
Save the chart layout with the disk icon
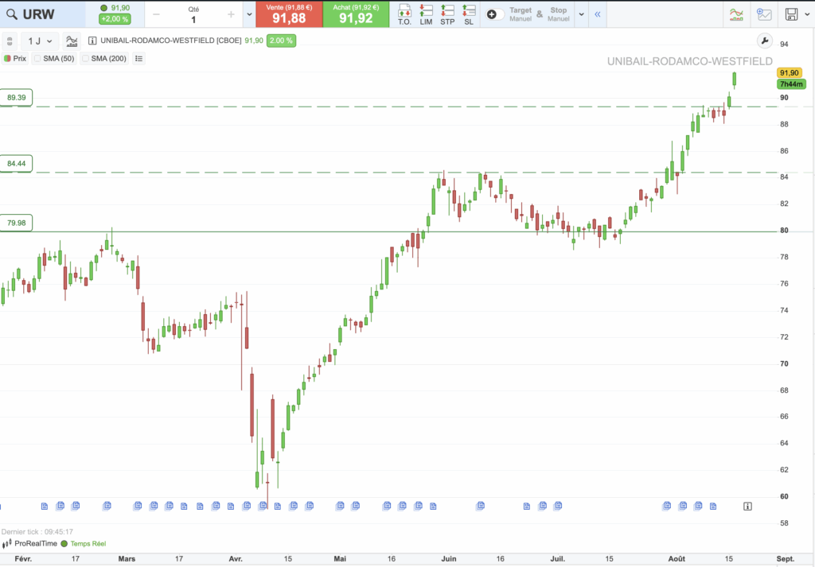coord(790,14)
